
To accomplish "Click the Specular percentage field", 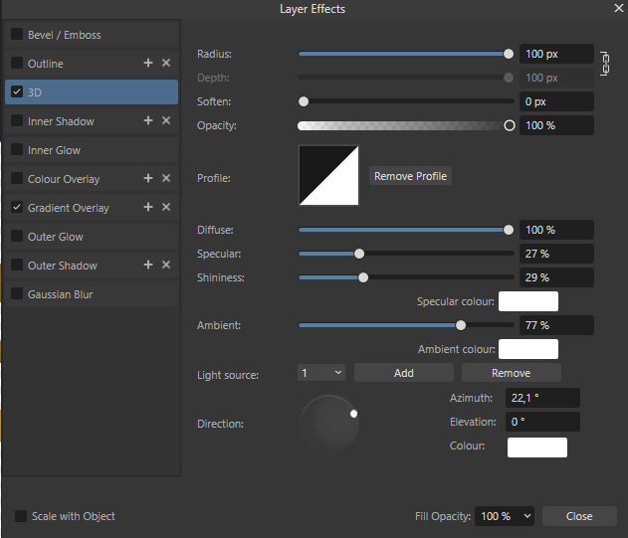I will (556, 254).
